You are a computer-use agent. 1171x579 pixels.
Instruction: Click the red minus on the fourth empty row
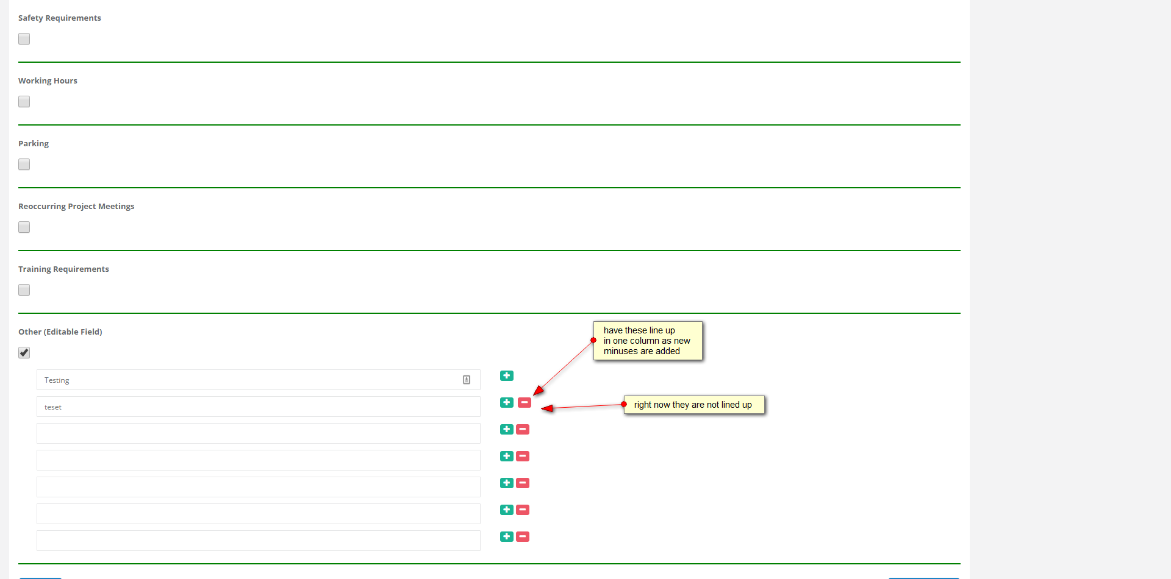pos(523,510)
